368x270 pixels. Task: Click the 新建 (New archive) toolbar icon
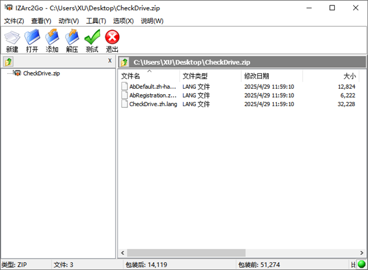coord(12,38)
